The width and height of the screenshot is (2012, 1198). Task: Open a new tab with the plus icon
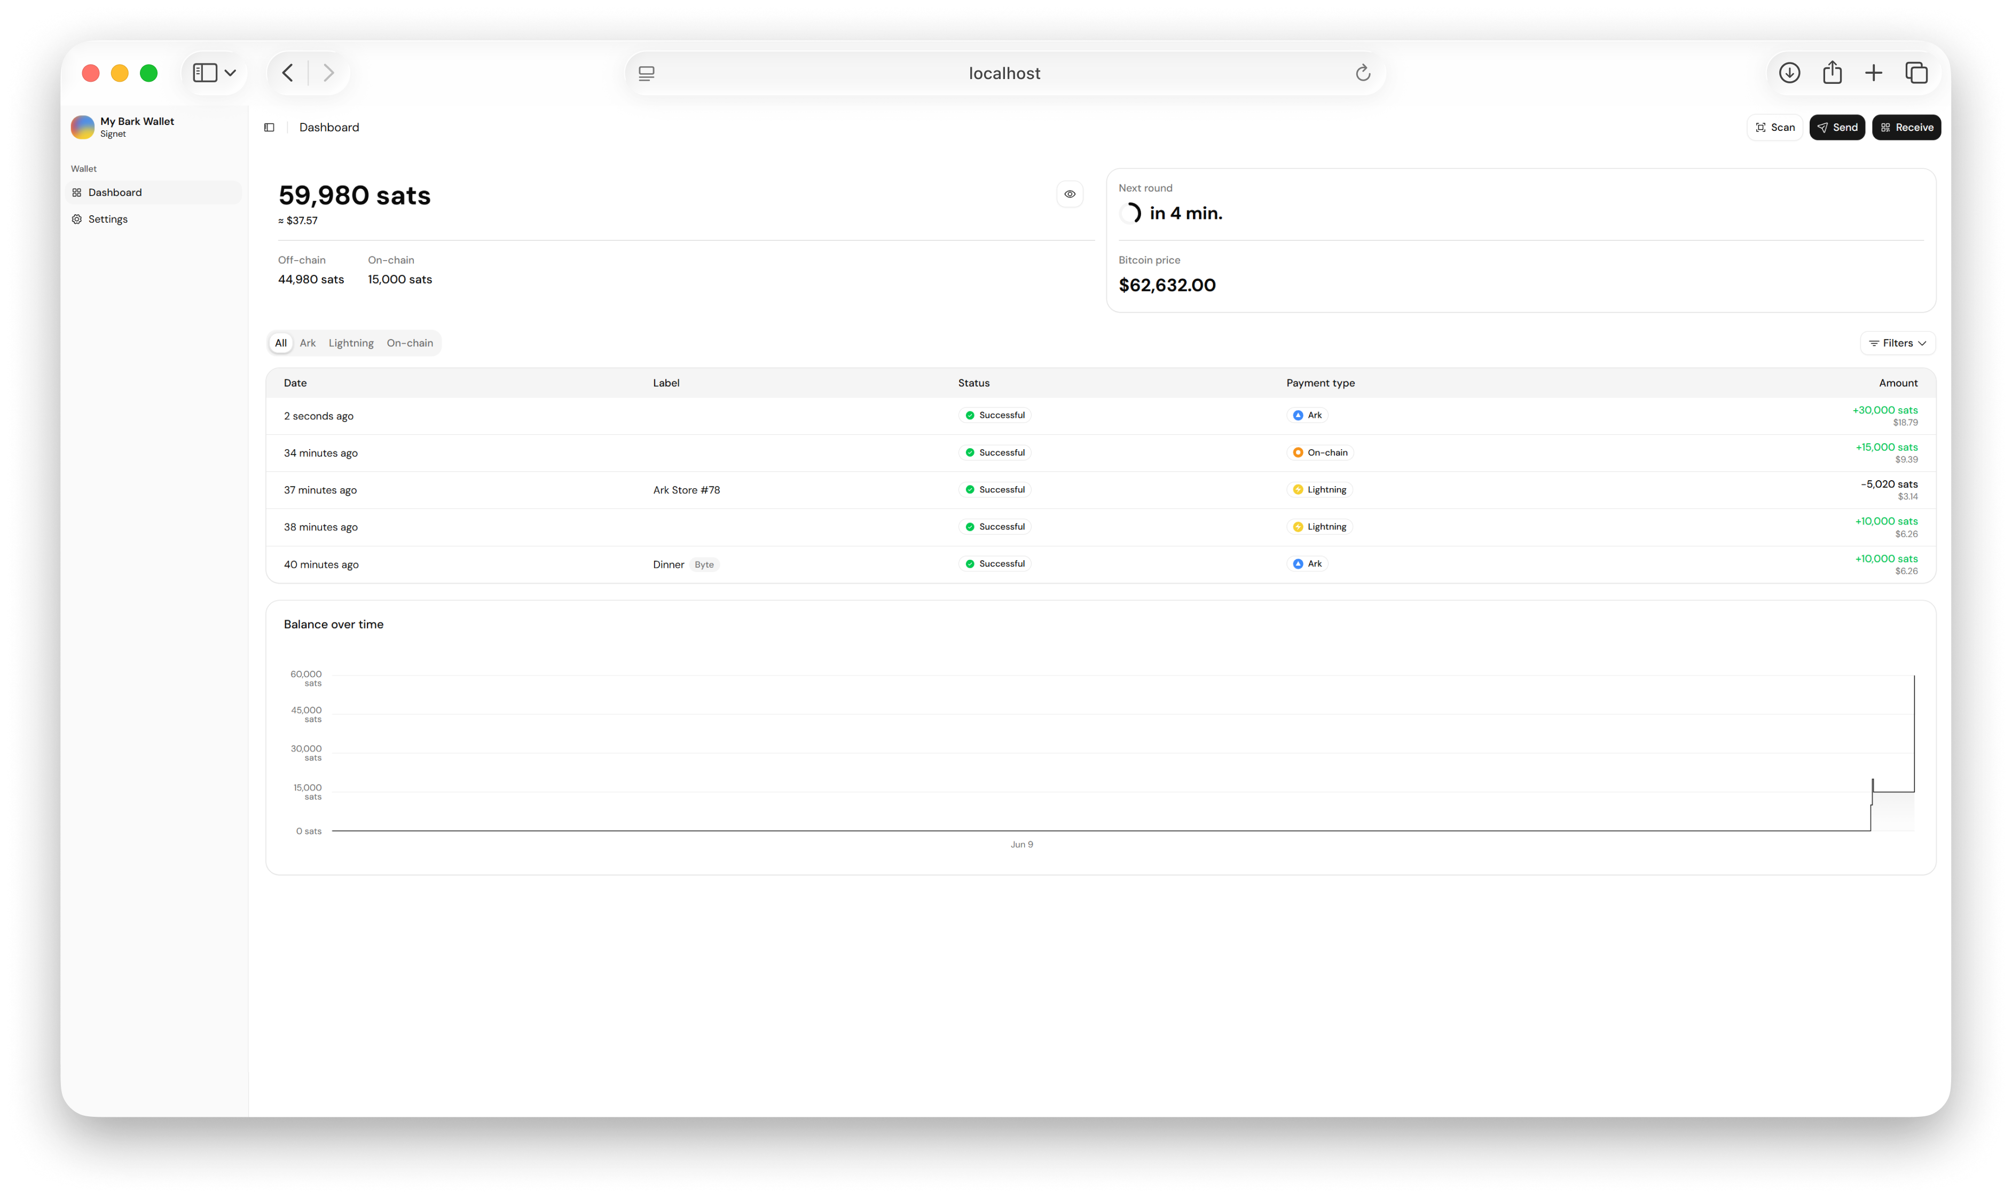pos(1873,73)
